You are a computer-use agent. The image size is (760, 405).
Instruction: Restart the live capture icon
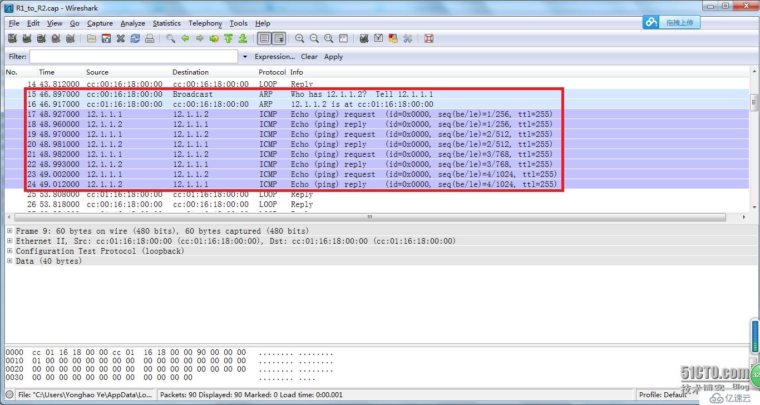[x=70, y=38]
